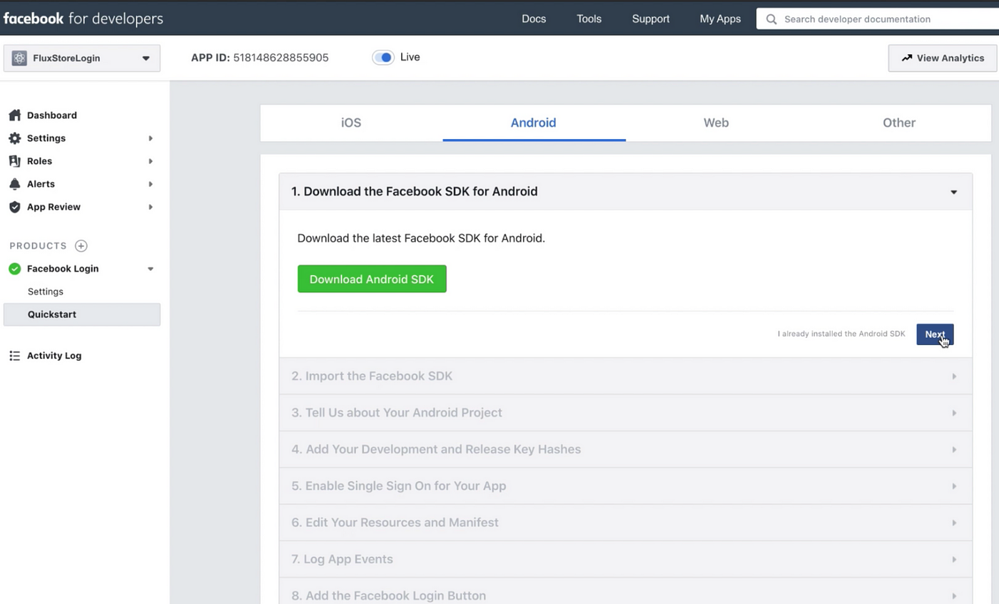Collapse the Facebook Login product arrow
The height and width of the screenshot is (604, 999).
tap(151, 269)
